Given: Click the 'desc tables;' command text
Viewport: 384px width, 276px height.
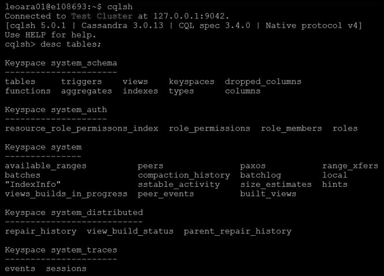Looking at the screenshot, I should pos(71,44).
